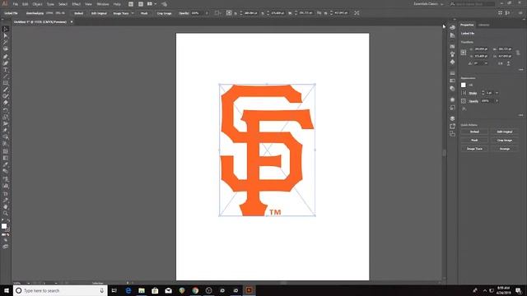Select the Paintbrush tool
The image size is (527, 296).
point(6,90)
